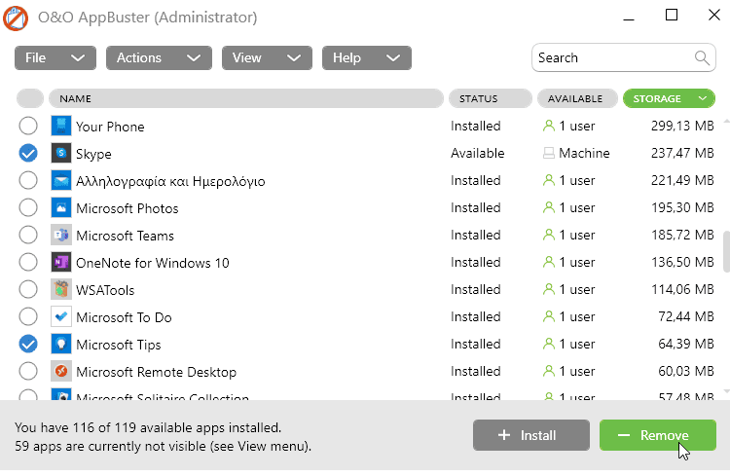The width and height of the screenshot is (730, 476).
Task: Click the user icon in Microsoft Teams row
Action: coord(549,235)
